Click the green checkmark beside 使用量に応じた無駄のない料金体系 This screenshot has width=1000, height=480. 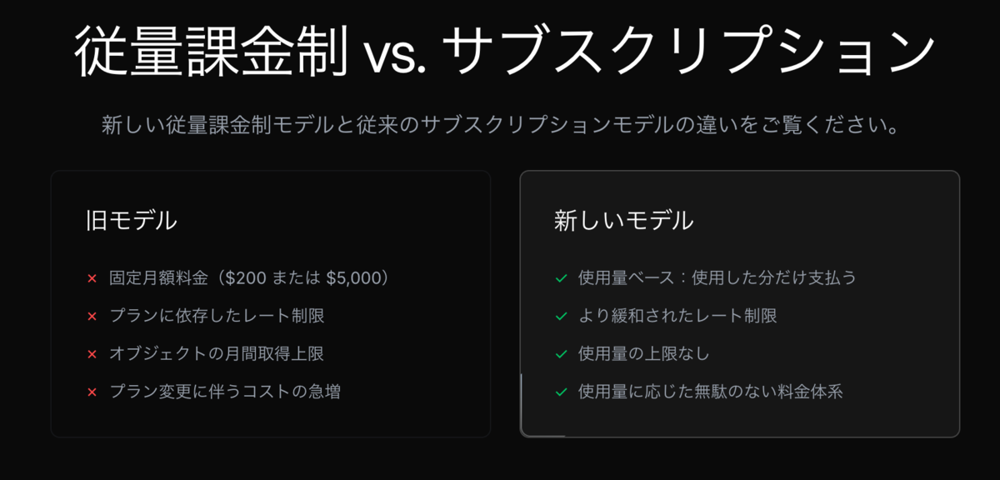[x=561, y=392]
